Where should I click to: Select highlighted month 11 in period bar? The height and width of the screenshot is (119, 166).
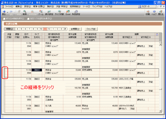point(45,29)
